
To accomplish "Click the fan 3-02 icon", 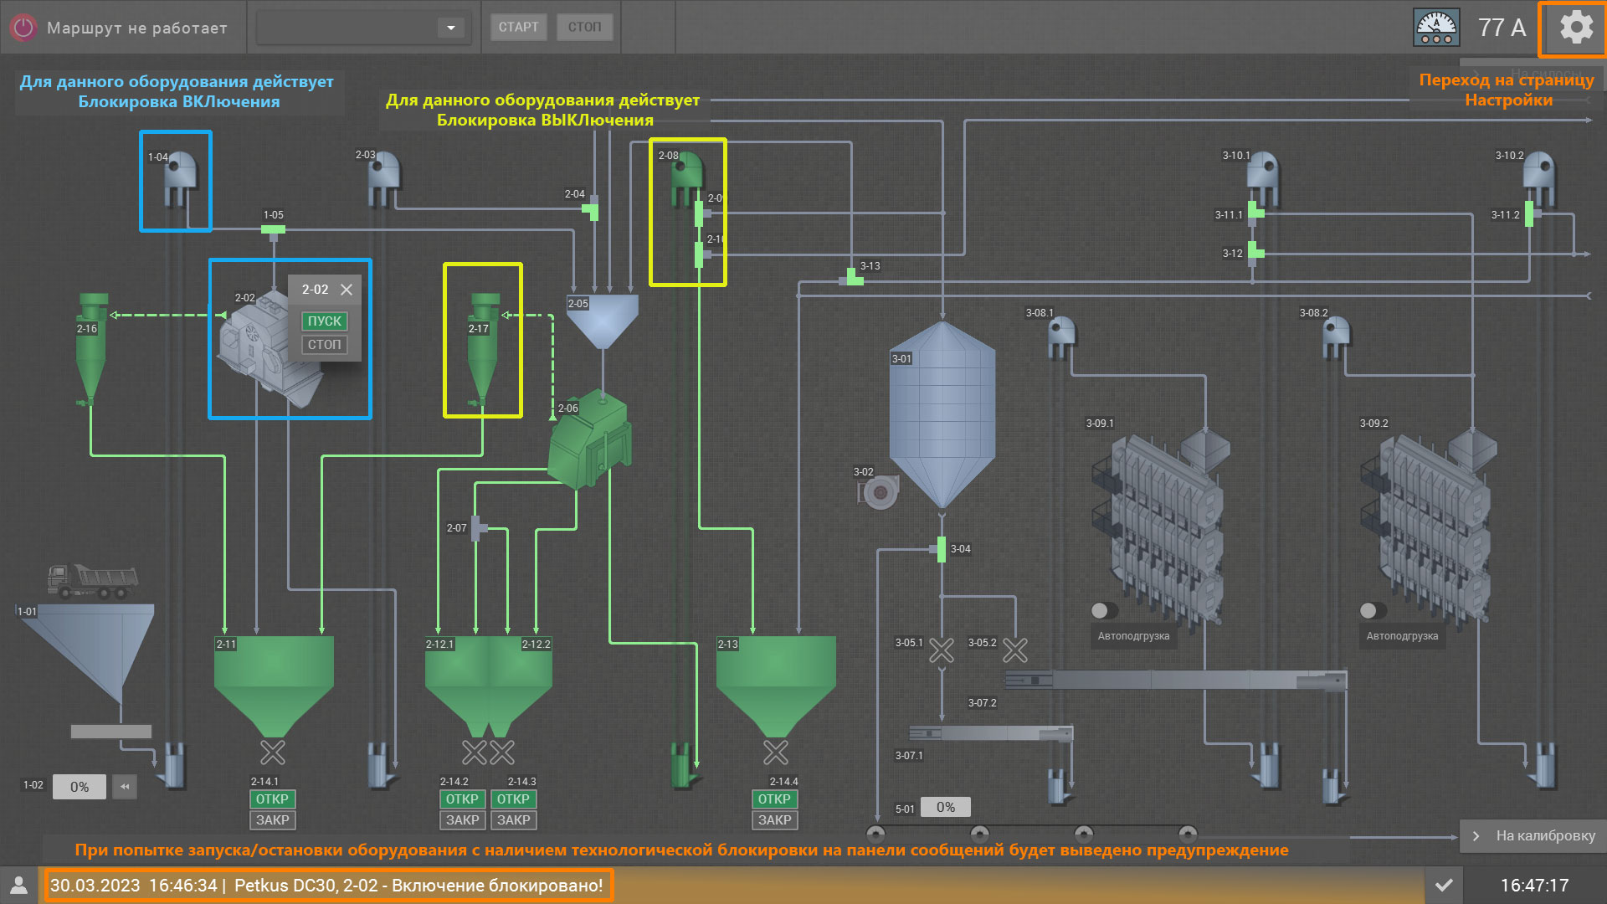I will pos(879,492).
